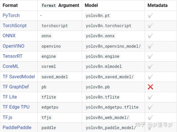Open the PyTorch format link

11,15
